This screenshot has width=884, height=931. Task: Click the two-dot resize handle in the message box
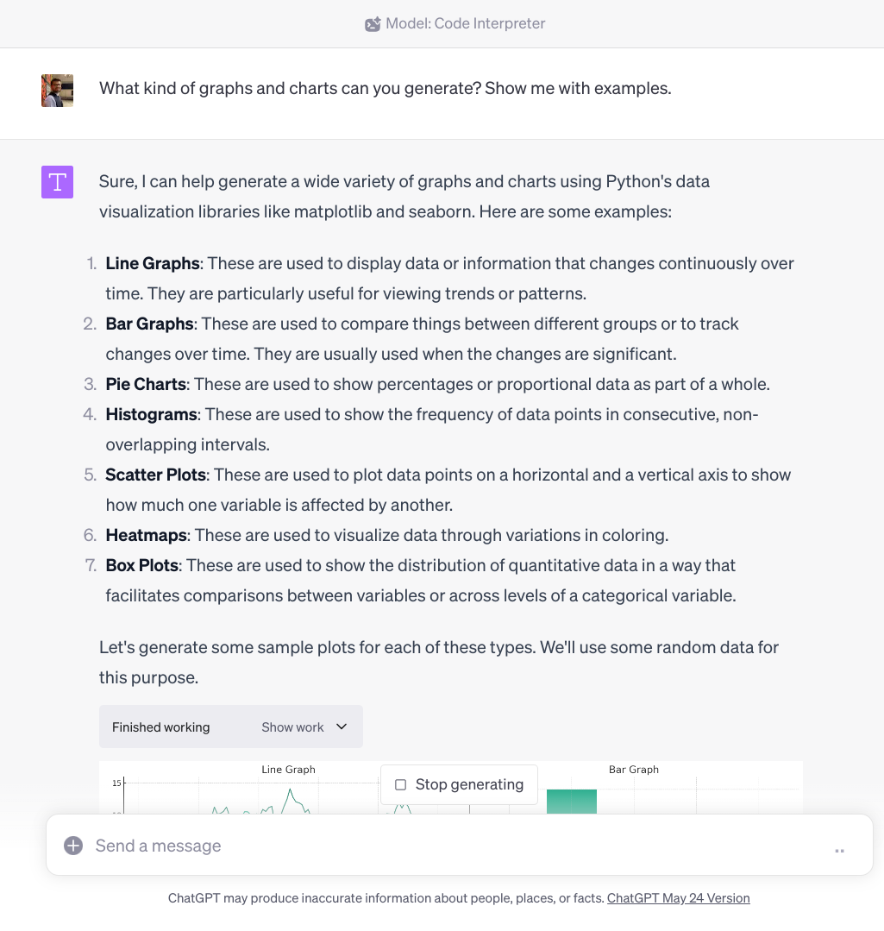coord(838,851)
